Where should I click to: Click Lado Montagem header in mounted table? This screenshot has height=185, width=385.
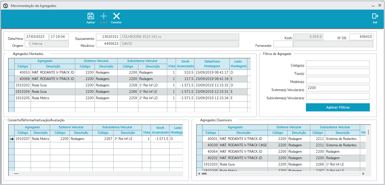(x=238, y=64)
